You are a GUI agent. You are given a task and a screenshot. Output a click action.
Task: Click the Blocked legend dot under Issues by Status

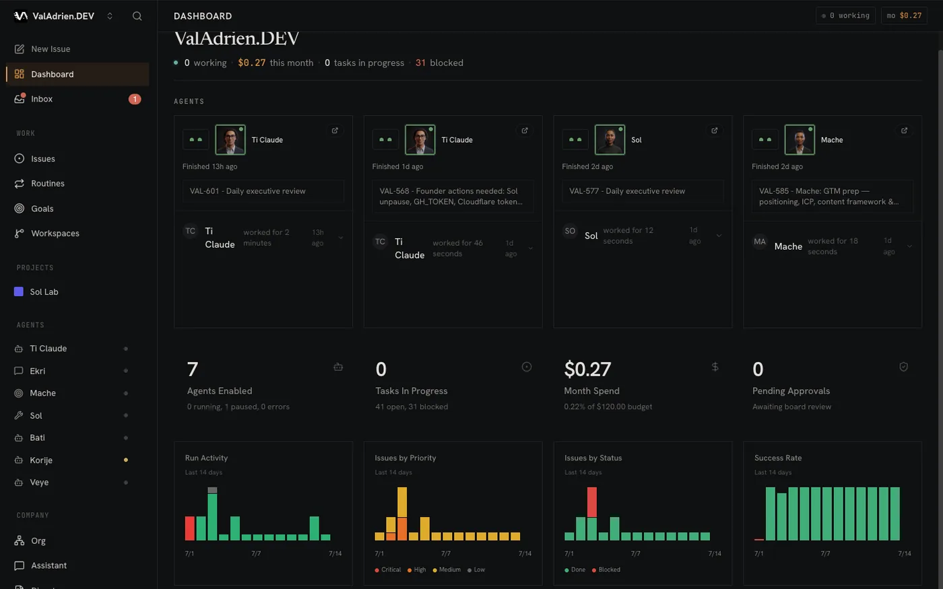tap(594, 570)
